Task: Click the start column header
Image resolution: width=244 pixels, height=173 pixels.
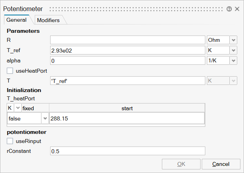Action: [x=127, y=108]
